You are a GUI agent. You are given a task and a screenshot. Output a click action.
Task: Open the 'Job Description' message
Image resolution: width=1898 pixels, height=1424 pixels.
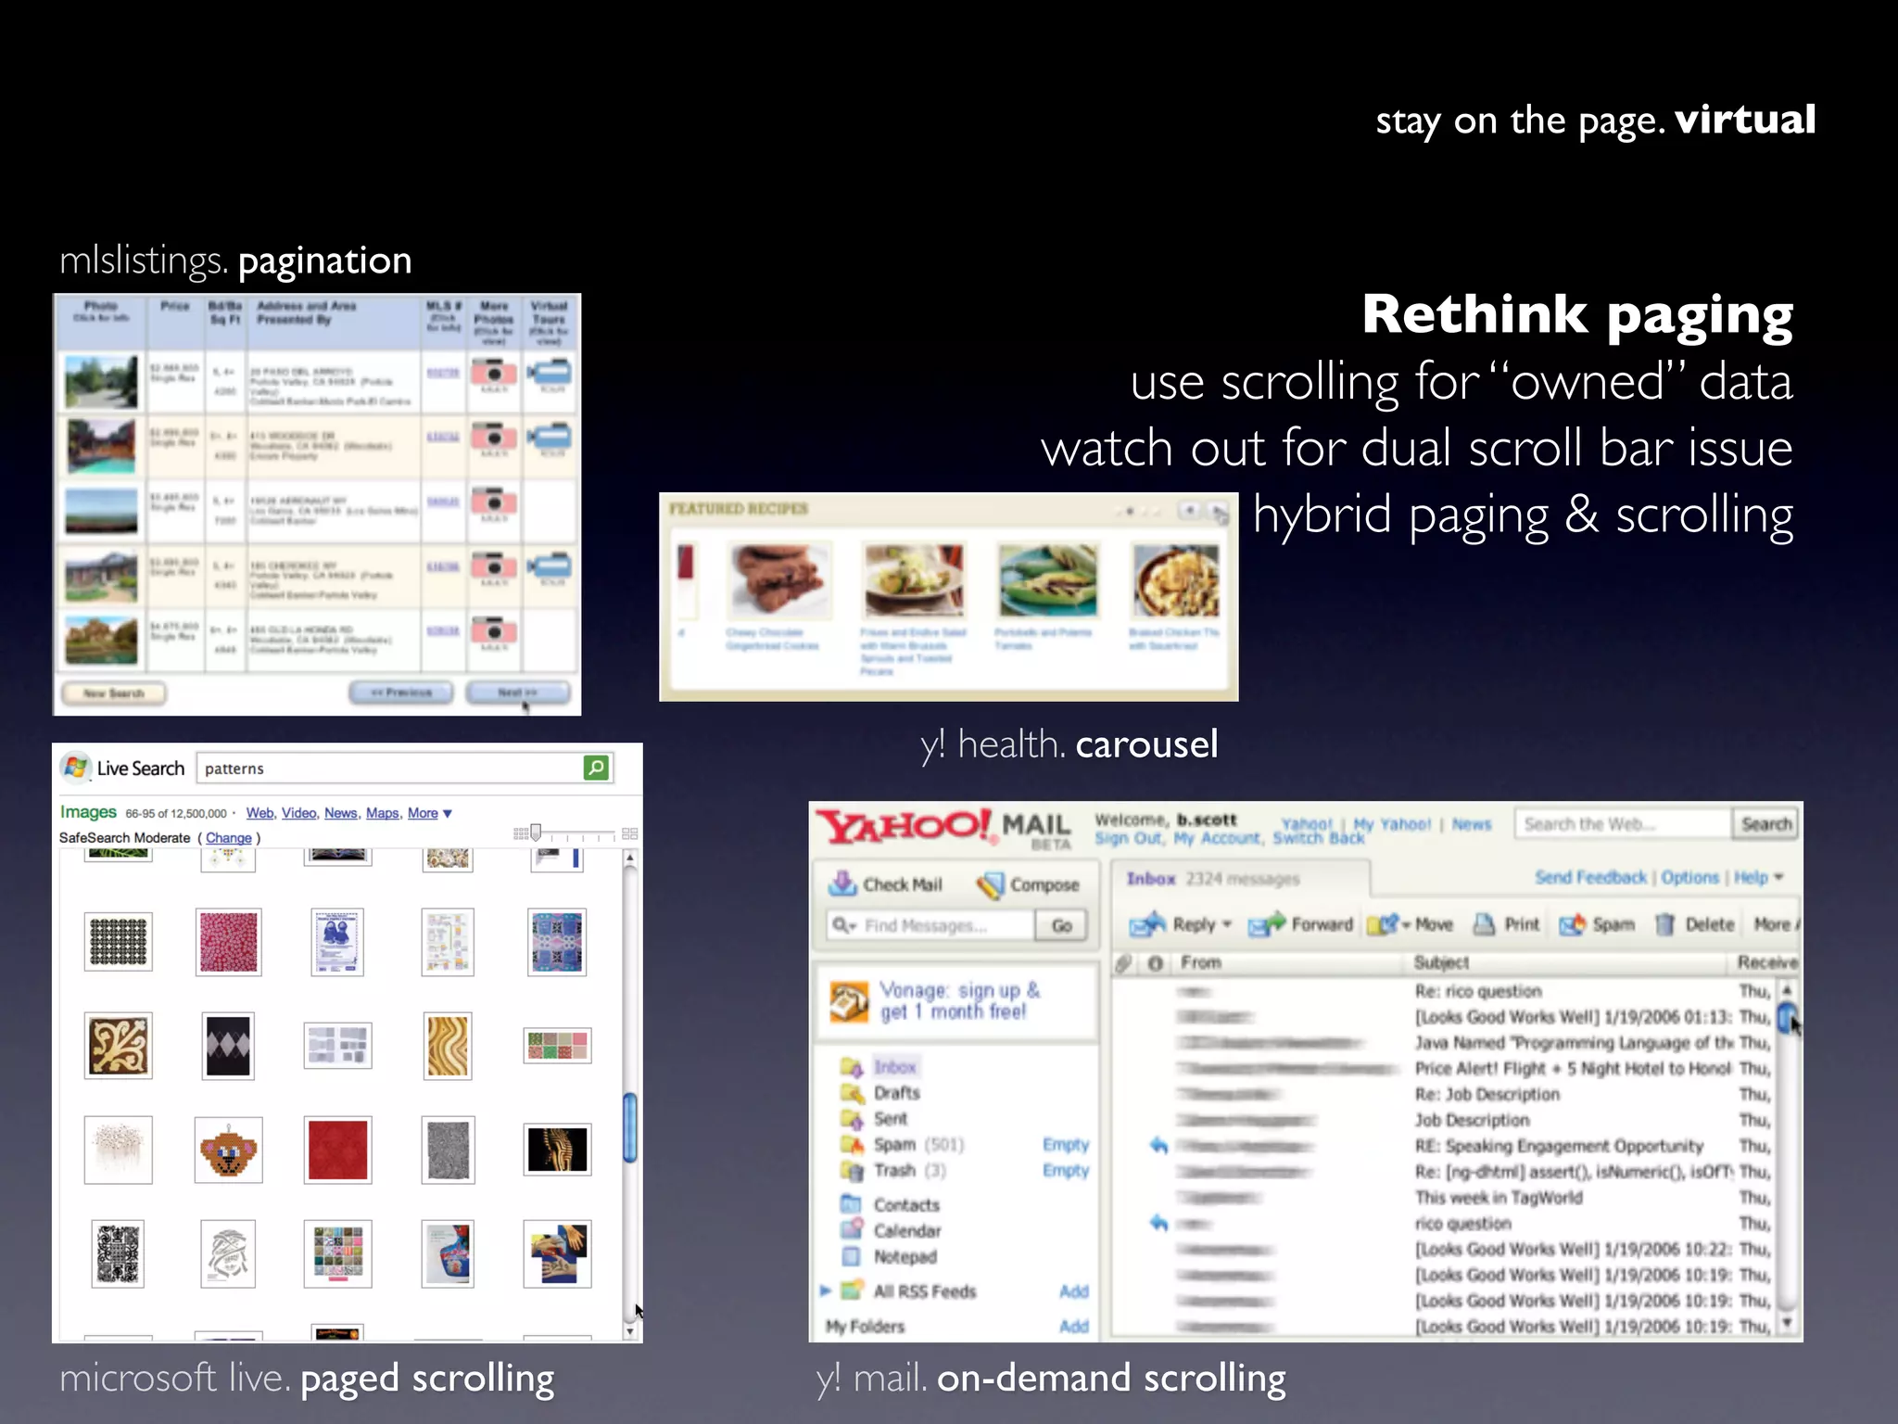1472,1120
